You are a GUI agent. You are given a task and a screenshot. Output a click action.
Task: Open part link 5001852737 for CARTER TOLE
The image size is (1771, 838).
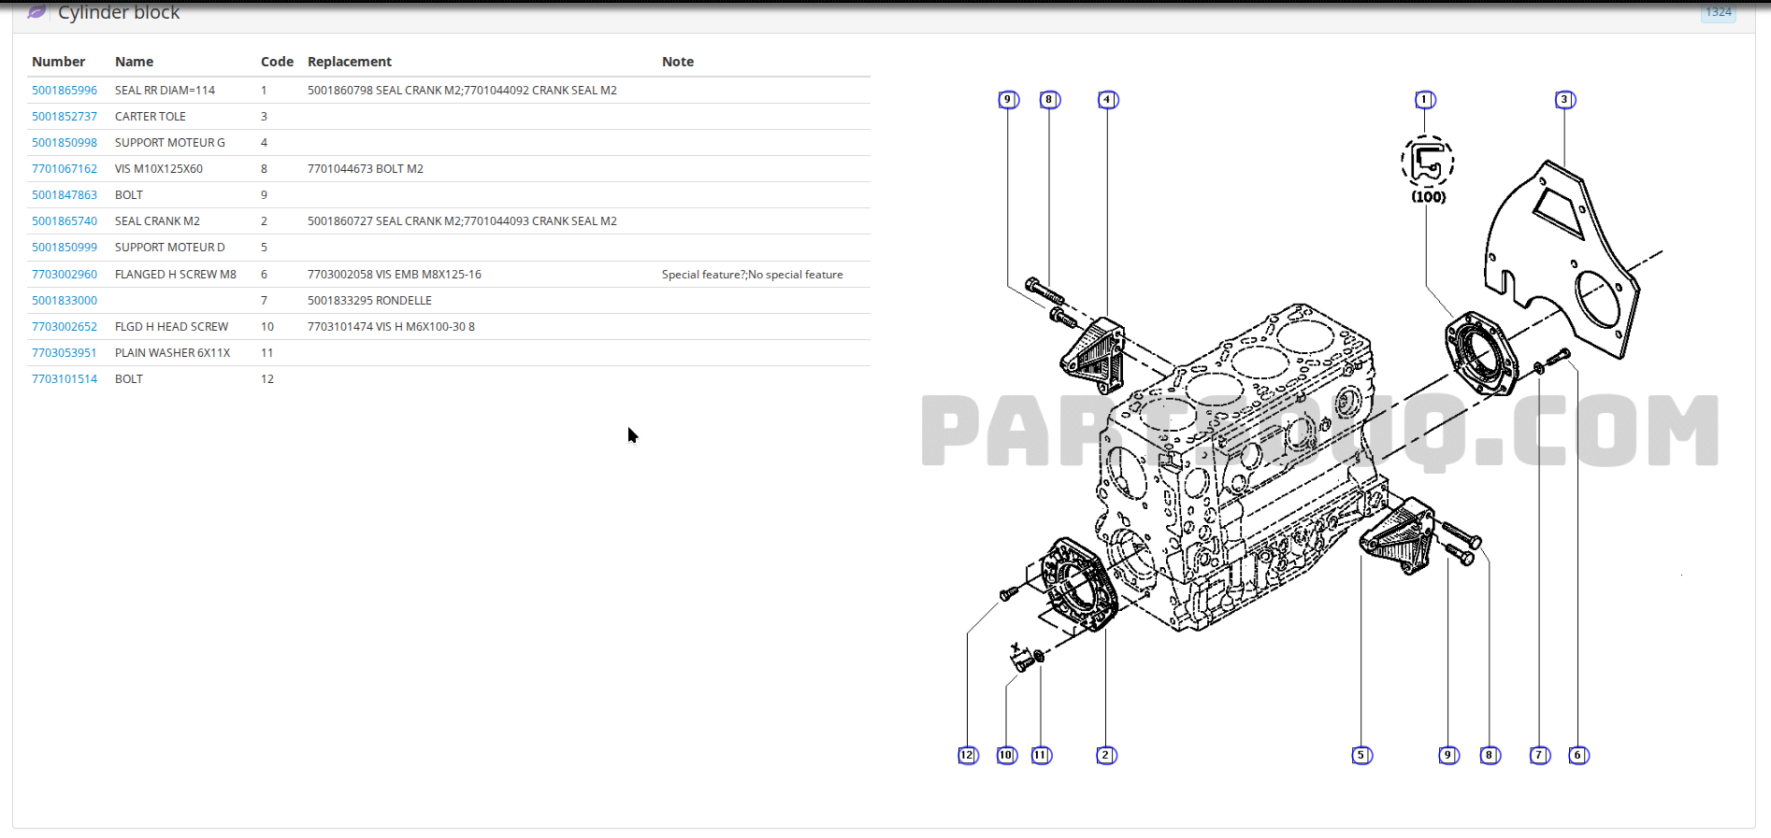(65, 117)
